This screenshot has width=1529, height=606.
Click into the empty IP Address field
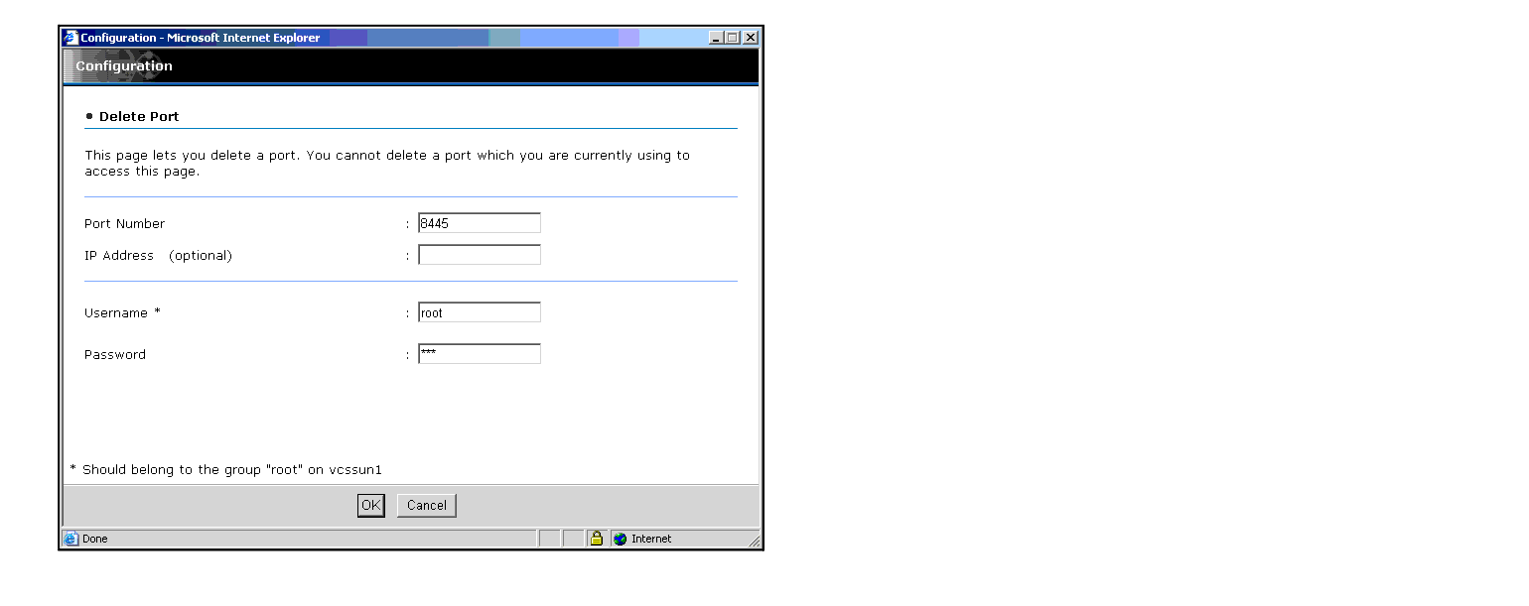(x=479, y=255)
